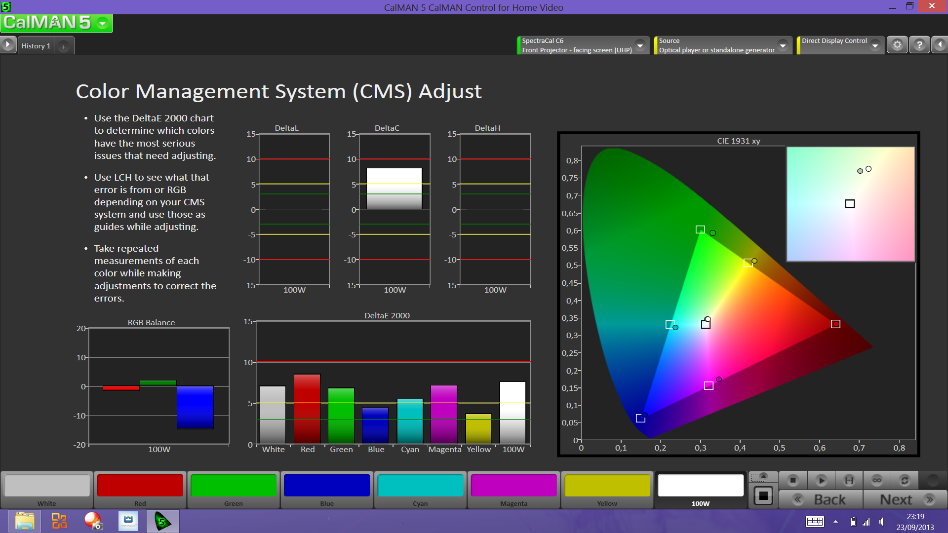Open the blue square app on taskbar
The height and width of the screenshot is (533, 948).
pyautogui.click(x=128, y=521)
